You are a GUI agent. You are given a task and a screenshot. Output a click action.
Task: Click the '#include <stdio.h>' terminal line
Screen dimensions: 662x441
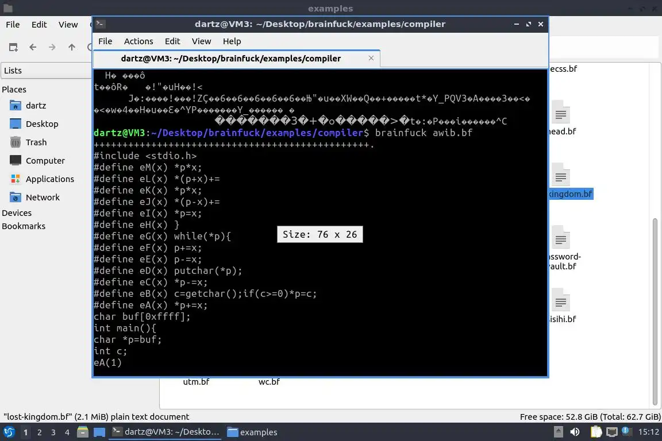[x=145, y=156]
